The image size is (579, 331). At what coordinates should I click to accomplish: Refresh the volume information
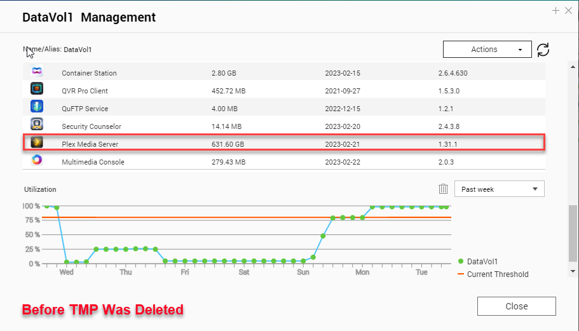[x=543, y=50]
